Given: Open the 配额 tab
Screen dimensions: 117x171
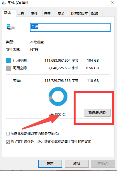Looking at the screenshot, I should pyautogui.click(x=96, y=13).
